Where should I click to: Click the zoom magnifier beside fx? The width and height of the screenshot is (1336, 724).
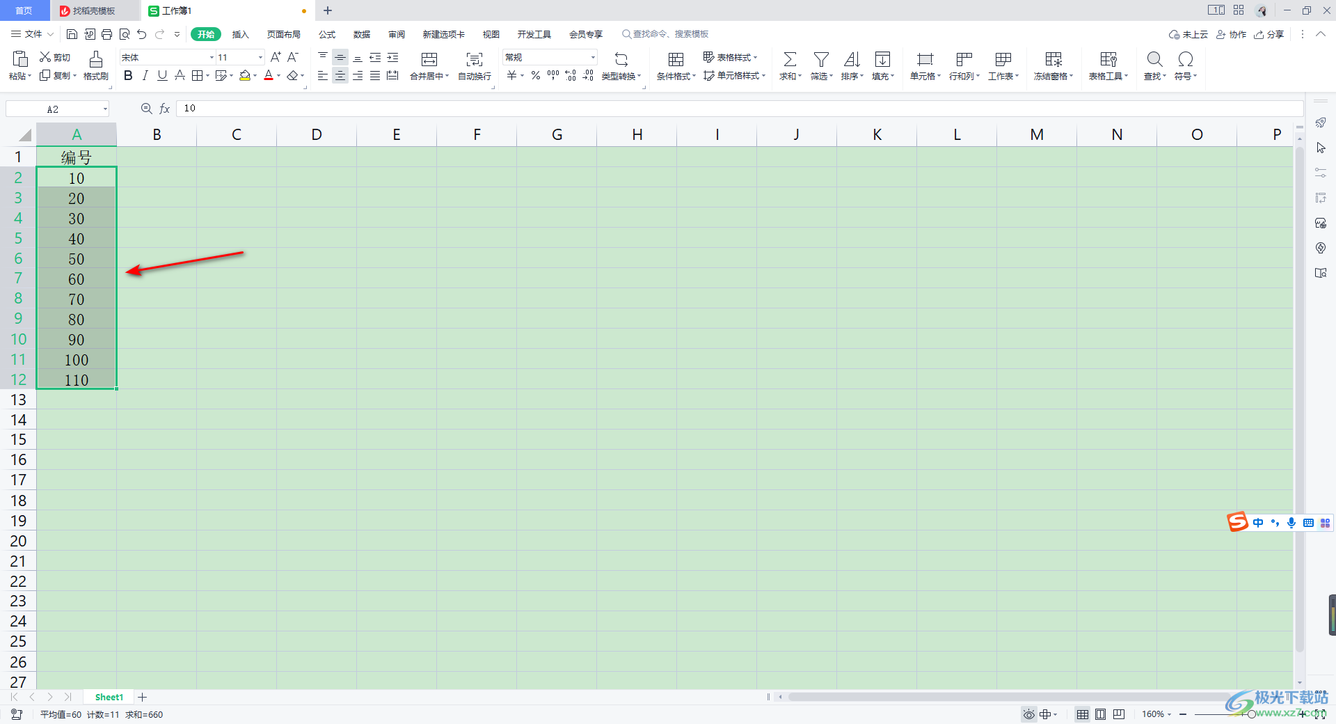point(146,109)
